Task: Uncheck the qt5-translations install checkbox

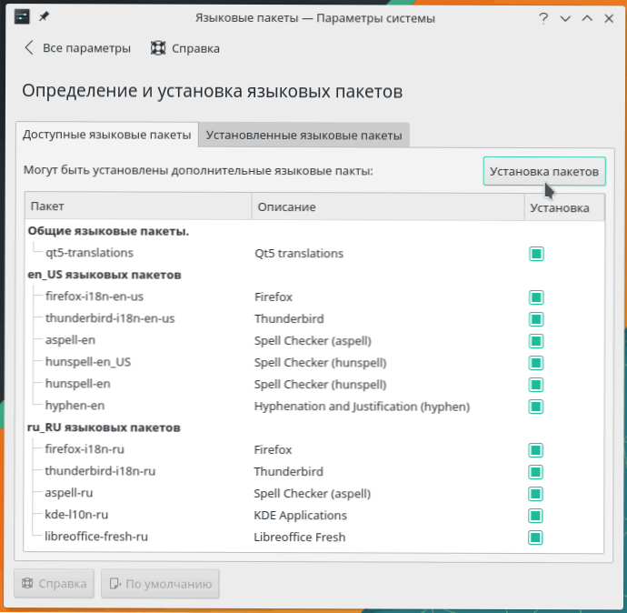Action: click(x=536, y=254)
